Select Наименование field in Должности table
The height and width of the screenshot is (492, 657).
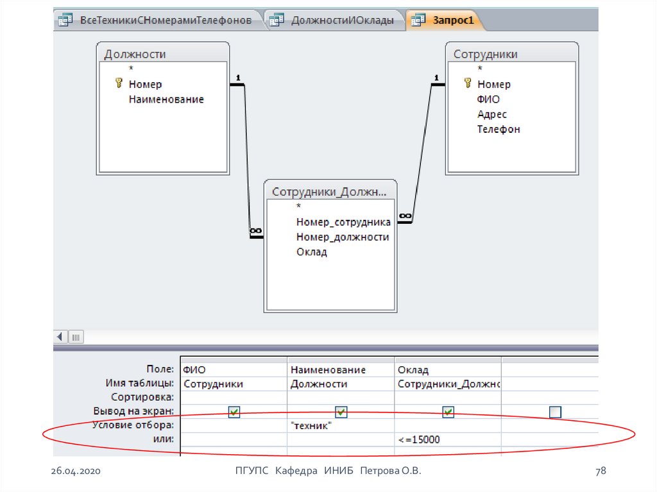click(166, 99)
